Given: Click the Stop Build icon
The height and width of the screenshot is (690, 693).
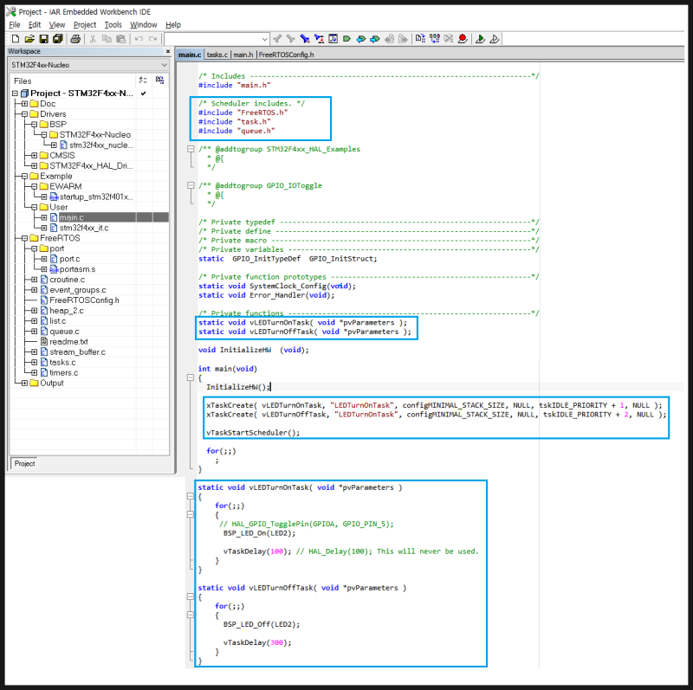Looking at the screenshot, I should (449, 39).
